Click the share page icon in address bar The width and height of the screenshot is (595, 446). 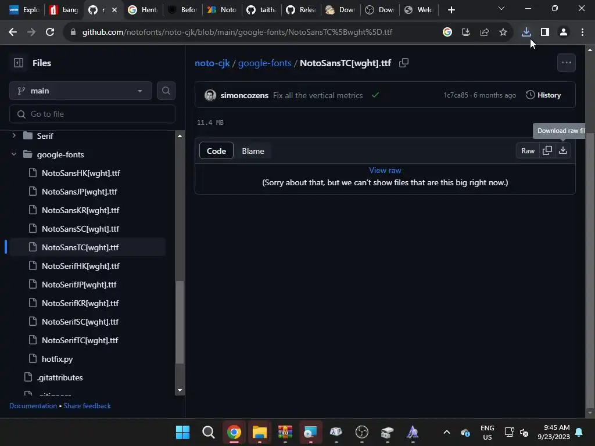click(485, 33)
